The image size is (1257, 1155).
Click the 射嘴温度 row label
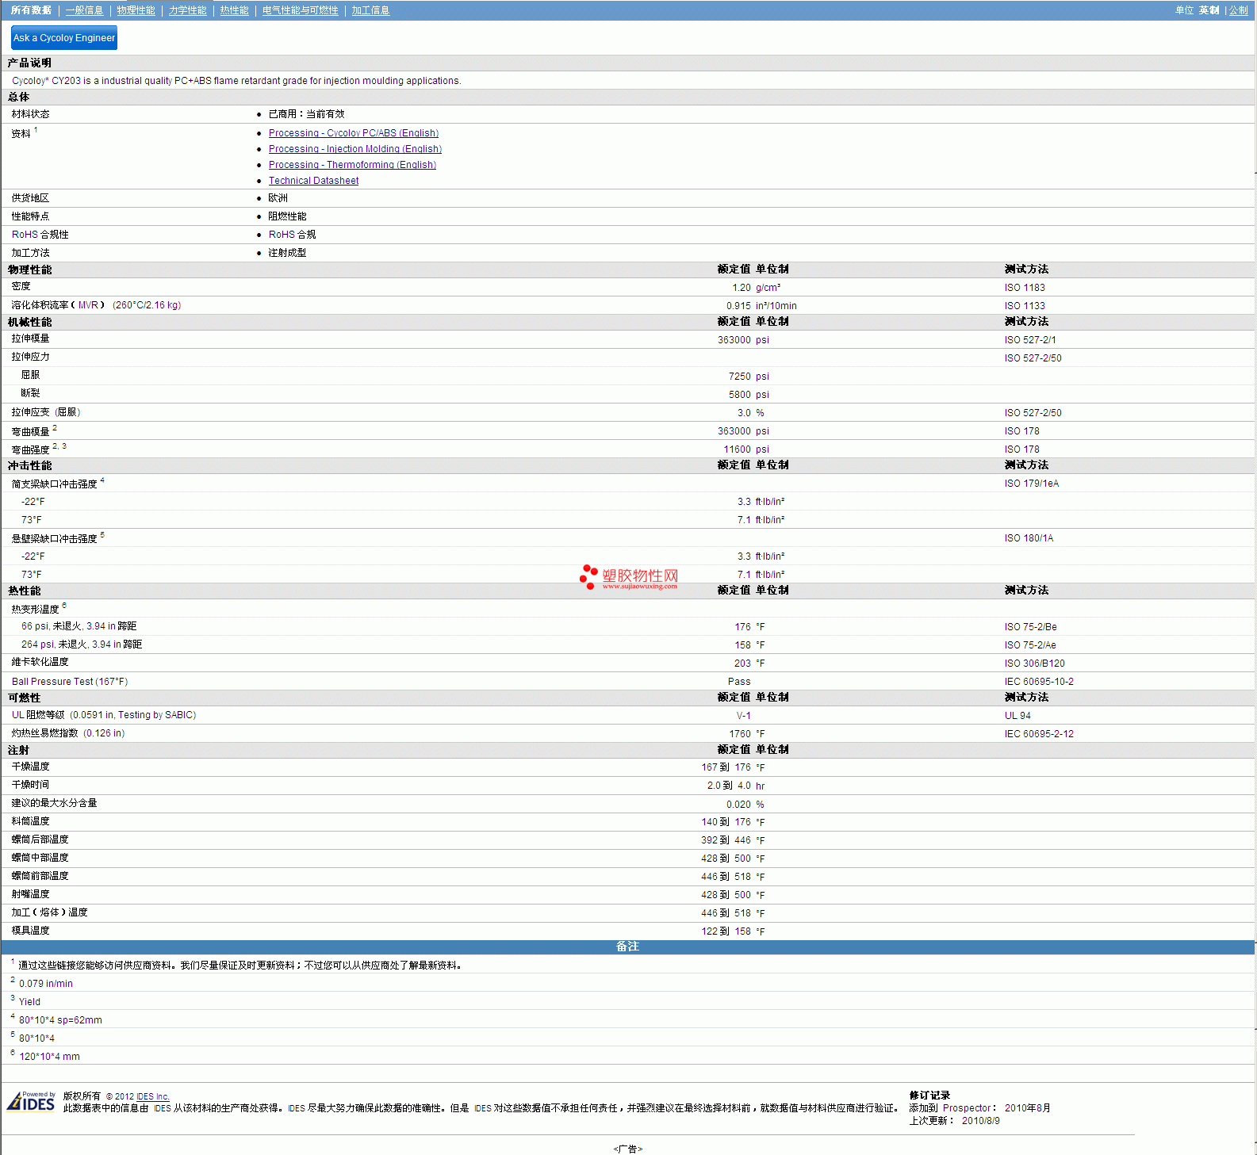click(x=30, y=894)
